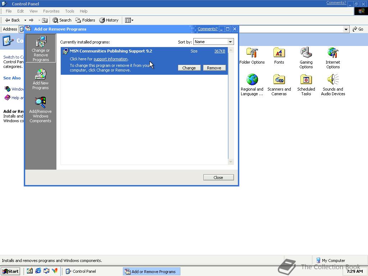
Task: Open Internet Options in Control Panel
Action: [x=333, y=58]
